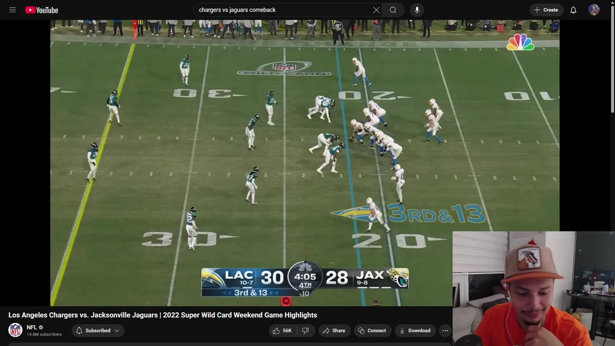Clear the search query with the X
Viewport: 615px width, 346px height.
376,10
